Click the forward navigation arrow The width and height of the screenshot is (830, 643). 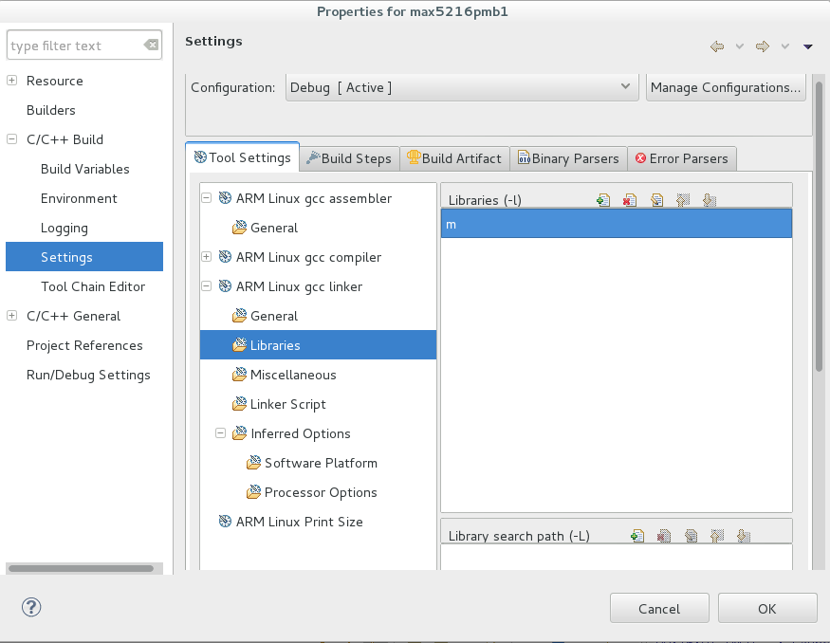(761, 46)
